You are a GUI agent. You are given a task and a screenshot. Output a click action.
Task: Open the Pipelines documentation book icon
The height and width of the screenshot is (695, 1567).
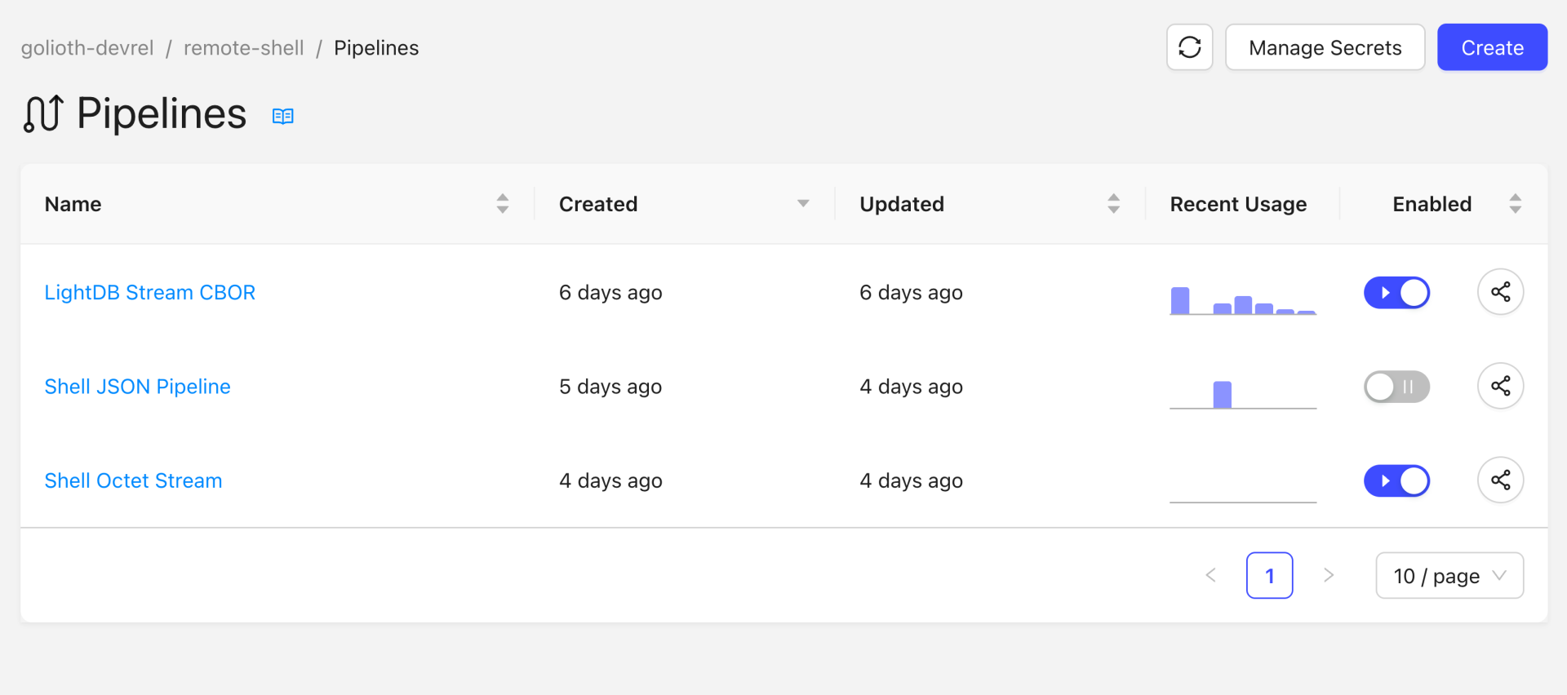click(282, 116)
